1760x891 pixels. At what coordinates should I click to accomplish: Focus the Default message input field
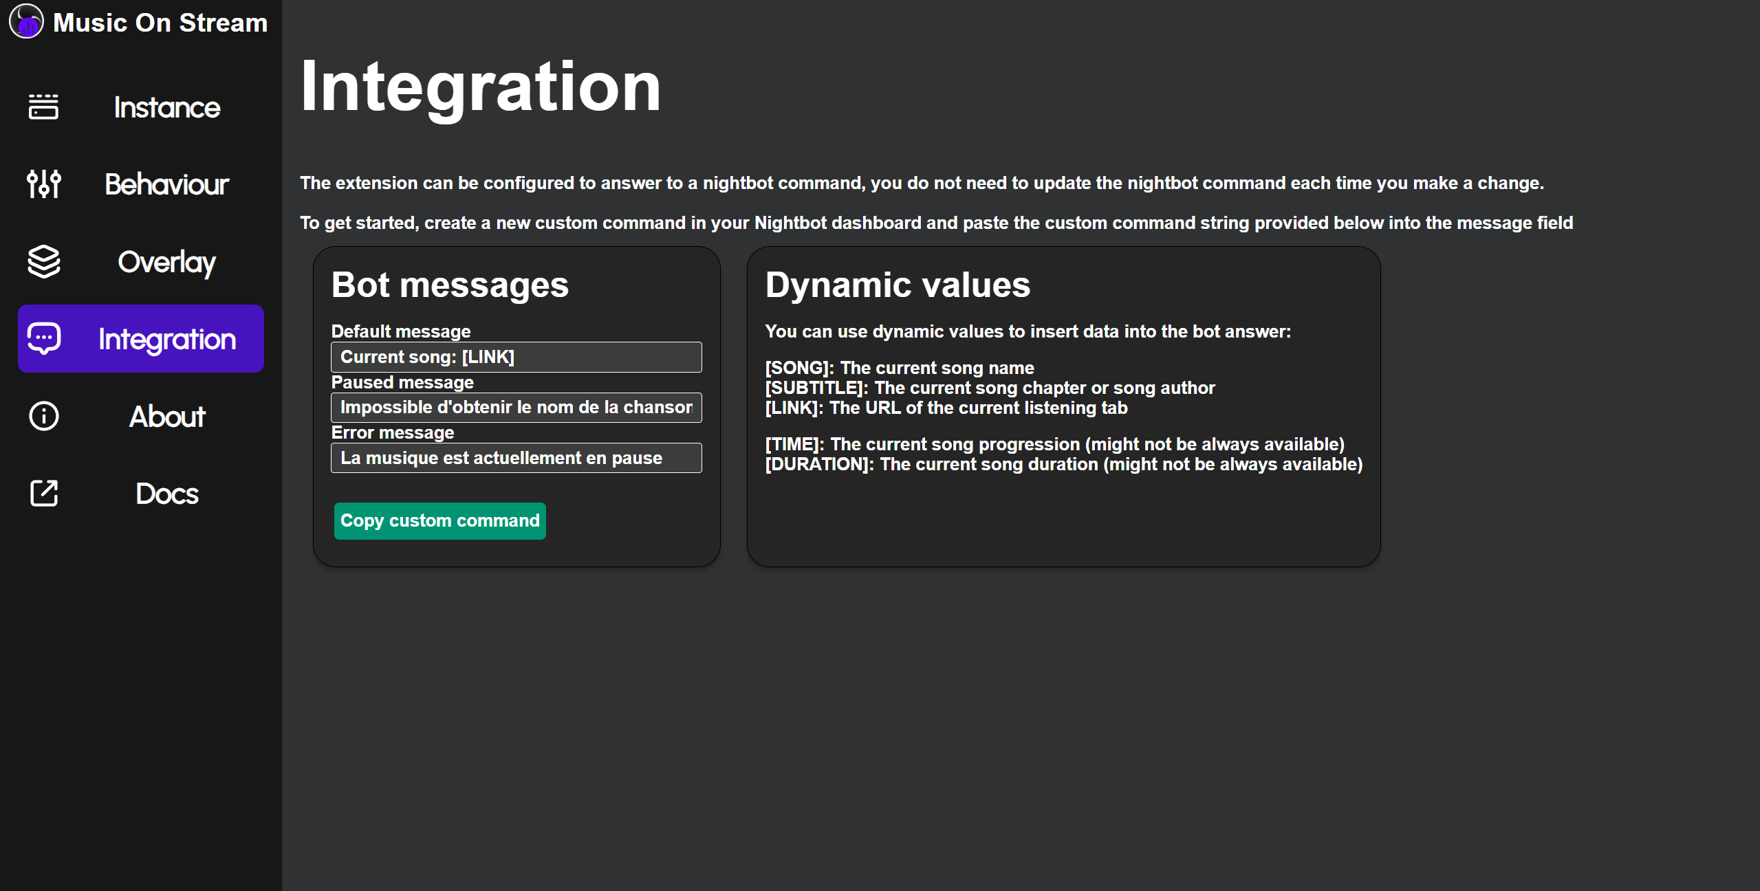coord(516,357)
